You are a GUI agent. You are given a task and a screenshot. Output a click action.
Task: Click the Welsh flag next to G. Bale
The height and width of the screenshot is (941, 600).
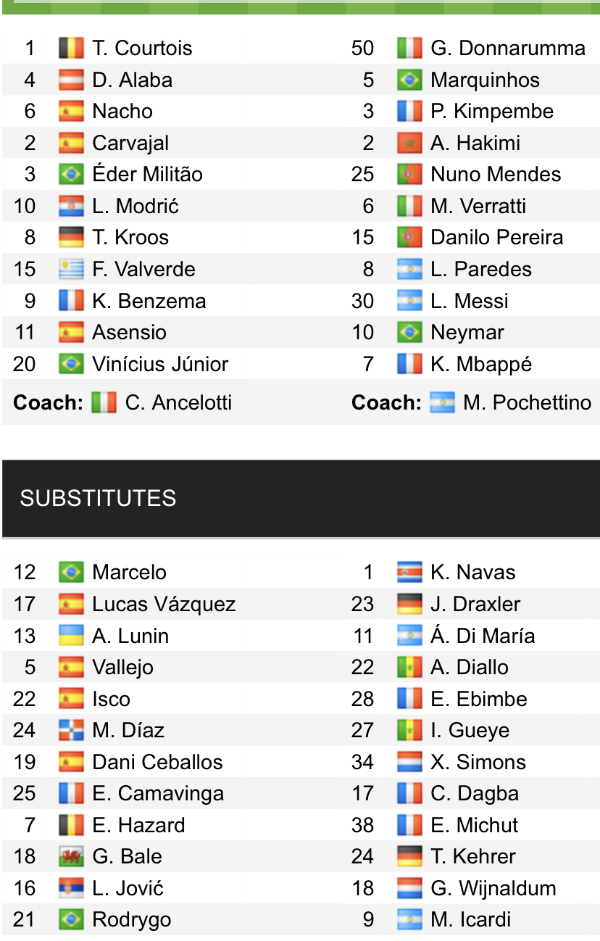70,857
